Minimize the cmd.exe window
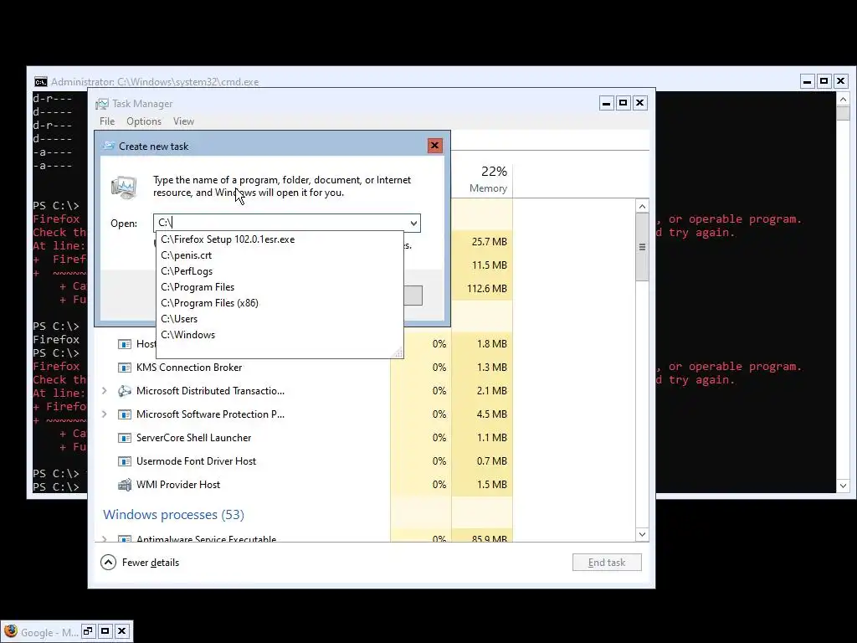This screenshot has height=643, width=857. coord(808,81)
